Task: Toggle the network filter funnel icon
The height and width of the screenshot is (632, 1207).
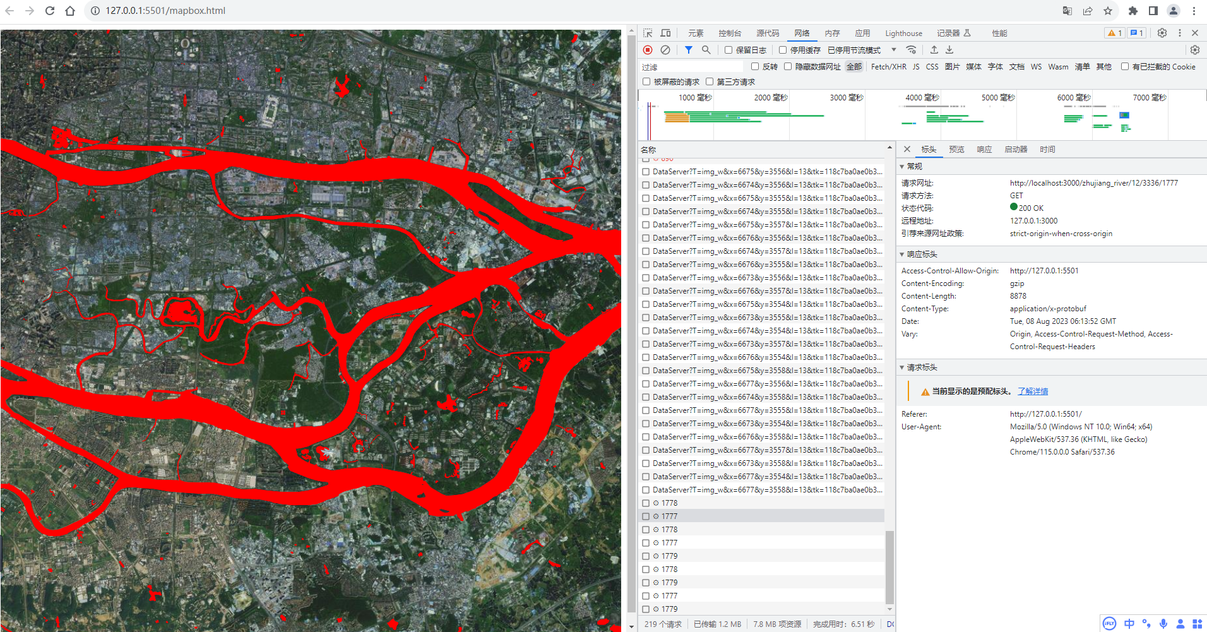Action: click(x=689, y=50)
